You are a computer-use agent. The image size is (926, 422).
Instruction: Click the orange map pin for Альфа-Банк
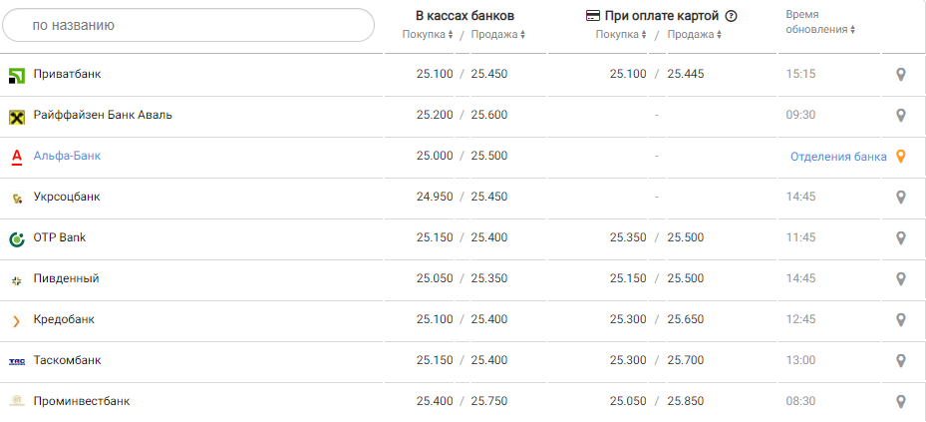[900, 157]
